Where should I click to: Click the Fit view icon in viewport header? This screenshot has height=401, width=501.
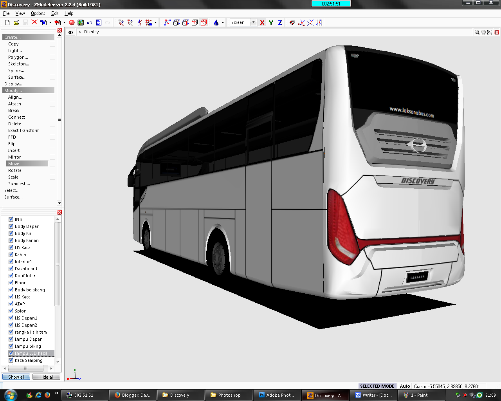pyautogui.click(x=490, y=32)
